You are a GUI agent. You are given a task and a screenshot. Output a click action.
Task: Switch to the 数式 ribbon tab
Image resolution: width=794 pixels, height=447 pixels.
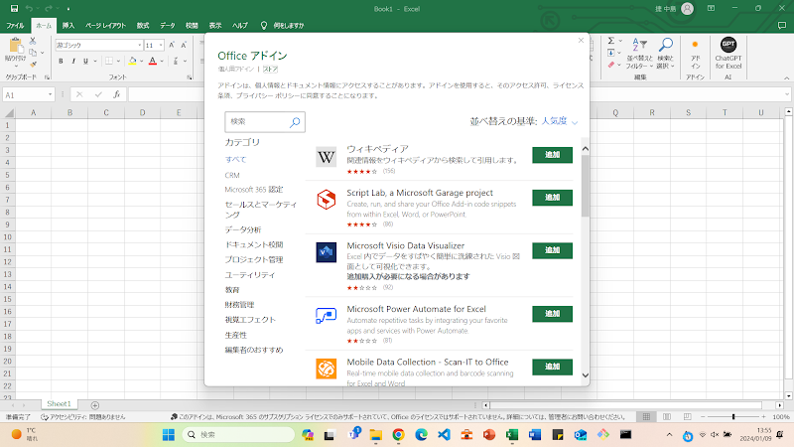click(143, 26)
